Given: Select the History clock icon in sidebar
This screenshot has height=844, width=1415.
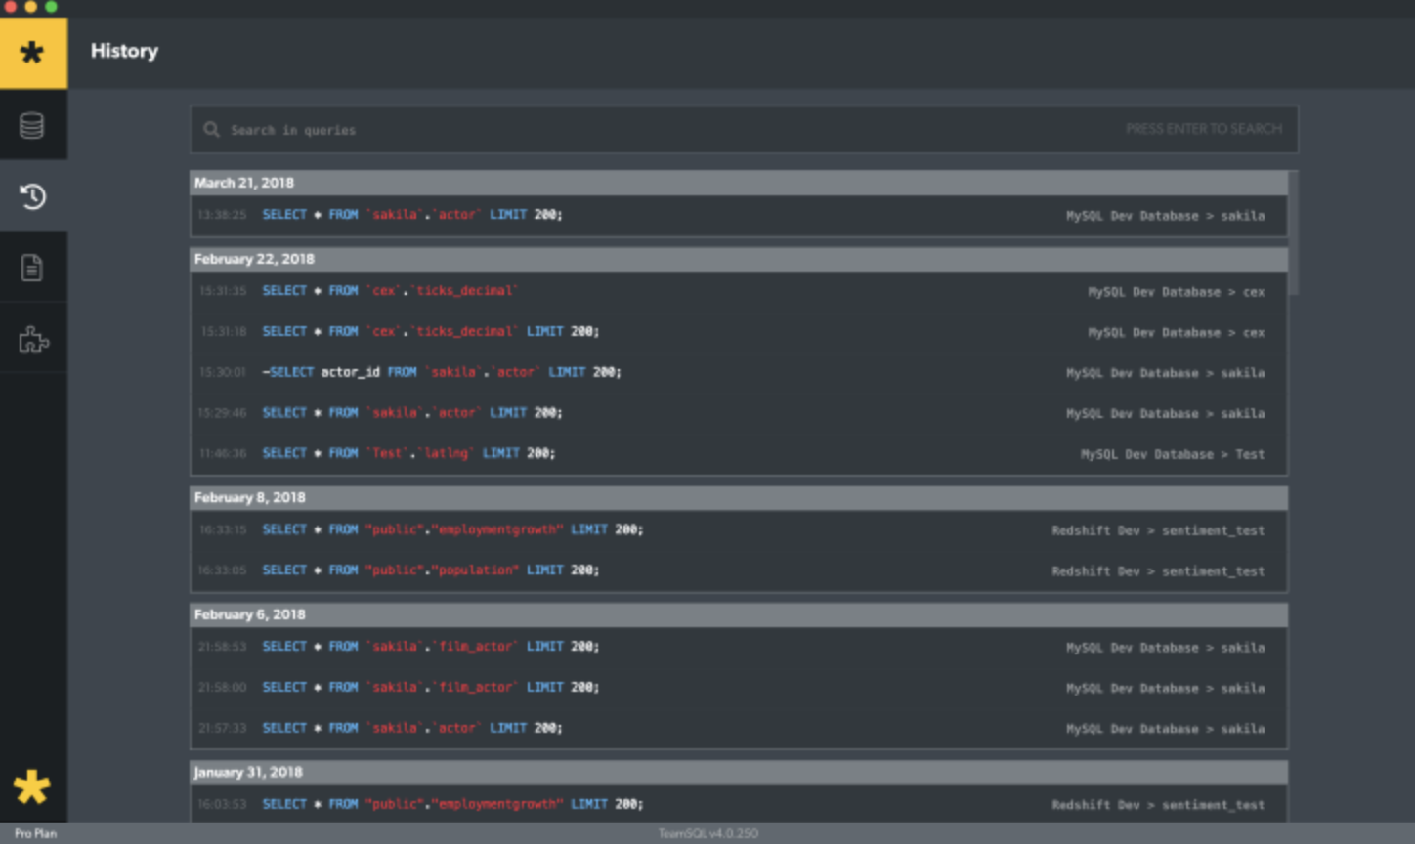Looking at the screenshot, I should tap(33, 195).
